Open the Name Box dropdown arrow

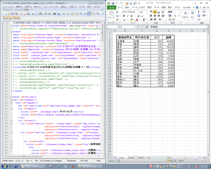135,27
